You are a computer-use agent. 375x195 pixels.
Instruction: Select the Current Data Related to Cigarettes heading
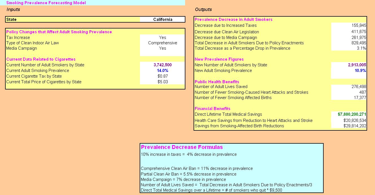(x=41, y=59)
